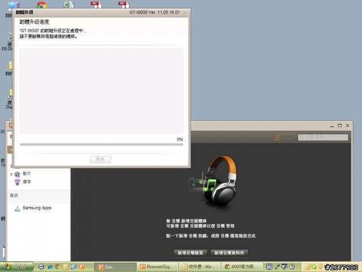Click the Samsung Apps icon
The height and width of the screenshot is (272, 362).
click(x=18, y=209)
